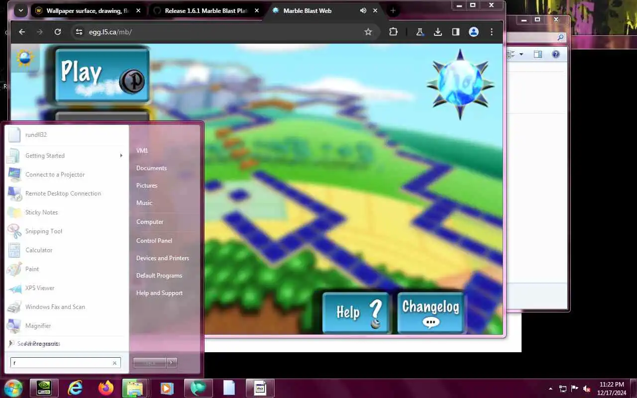This screenshot has height=398, width=637.
Task: Open the Chrome extensions puzzle icon
Action: [x=393, y=32]
